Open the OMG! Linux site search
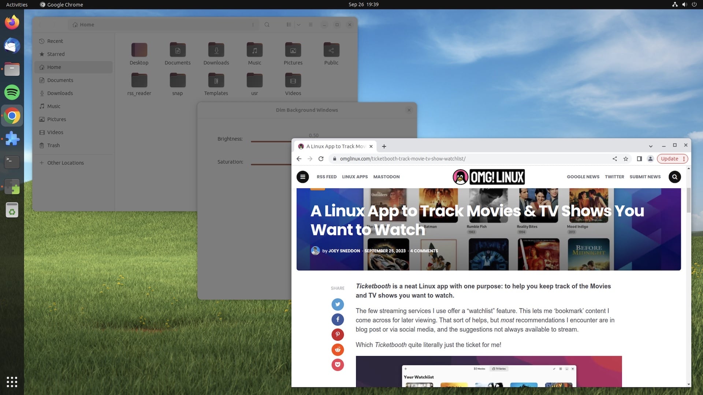Image resolution: width=703 pixels, height=395 pixels. pyautogui.click(x=674, y=177)
